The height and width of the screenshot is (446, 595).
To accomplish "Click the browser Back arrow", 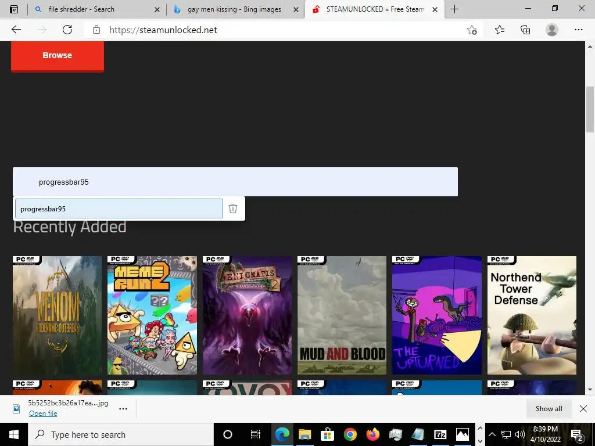I will pos(16,30).
